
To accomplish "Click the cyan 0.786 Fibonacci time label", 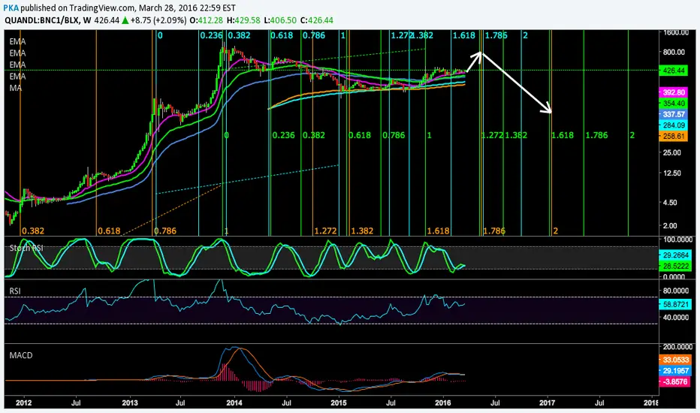I will pos(314,35).
